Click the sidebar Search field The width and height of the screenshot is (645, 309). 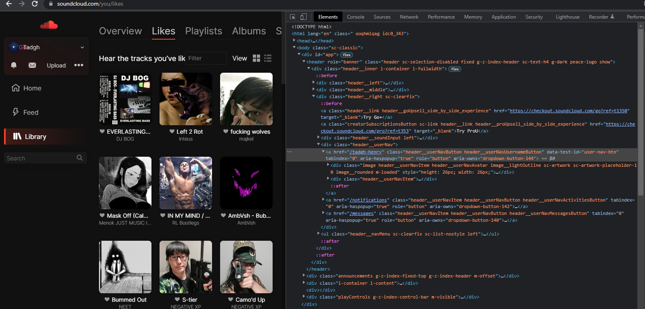tap(45, 158)
